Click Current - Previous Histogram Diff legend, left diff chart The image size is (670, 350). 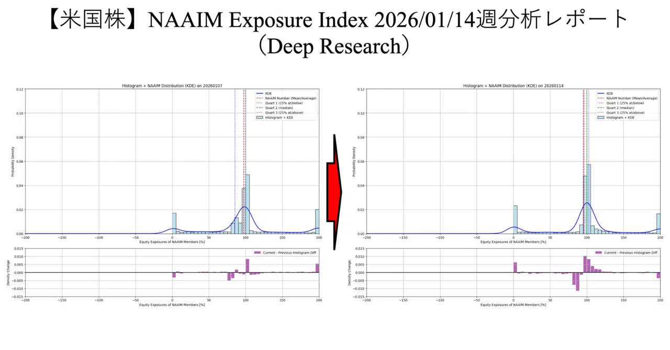coord(284,252)
